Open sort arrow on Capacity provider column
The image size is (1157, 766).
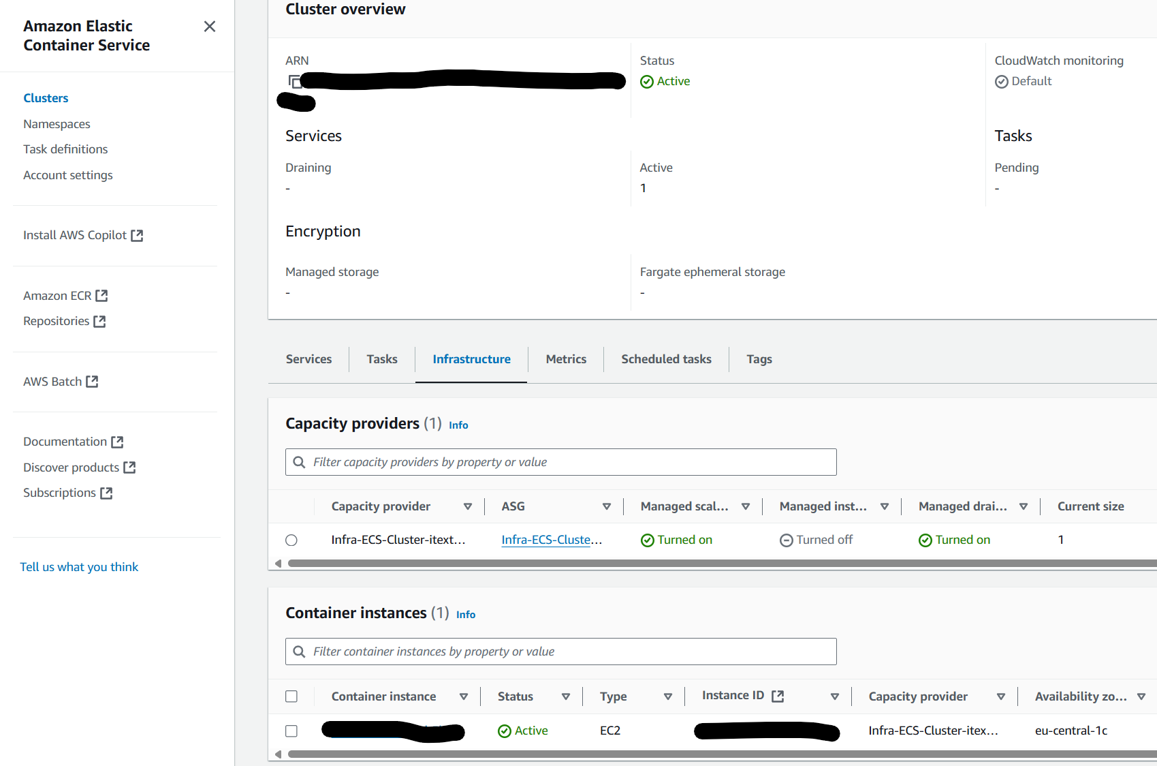468,506
